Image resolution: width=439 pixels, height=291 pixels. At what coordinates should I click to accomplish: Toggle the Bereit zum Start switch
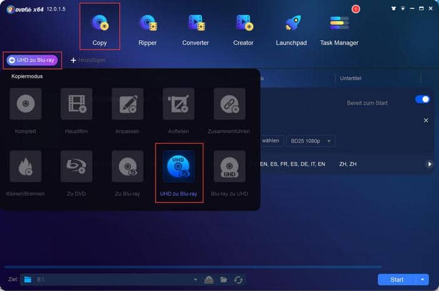coord(423,100)
